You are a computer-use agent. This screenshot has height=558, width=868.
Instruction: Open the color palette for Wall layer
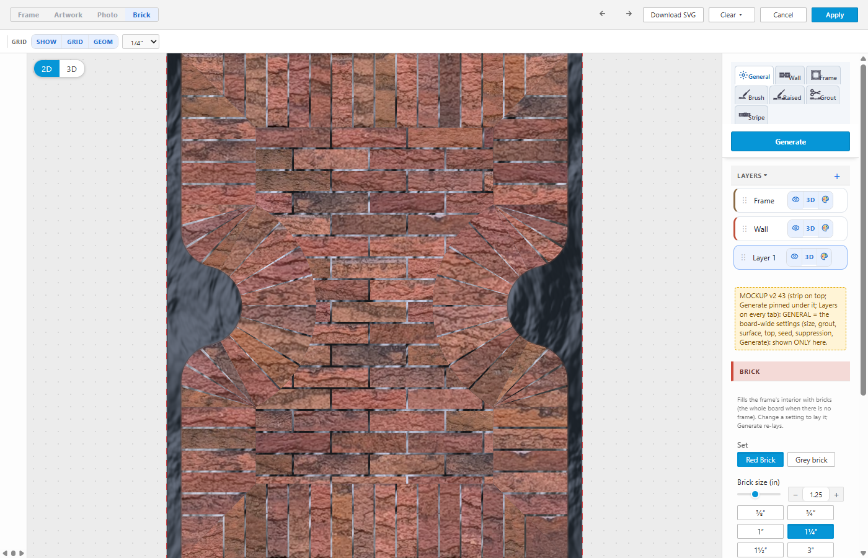point(825,228)
